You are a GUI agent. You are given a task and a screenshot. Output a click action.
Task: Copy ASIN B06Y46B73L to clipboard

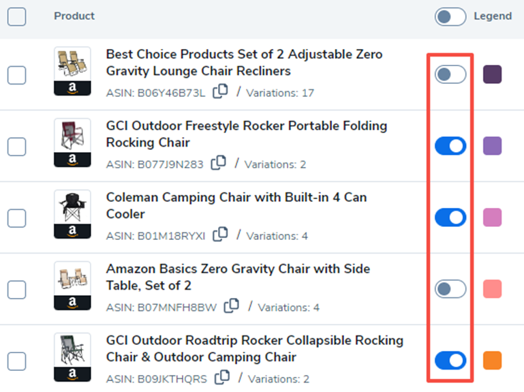[x=220, y=91]
